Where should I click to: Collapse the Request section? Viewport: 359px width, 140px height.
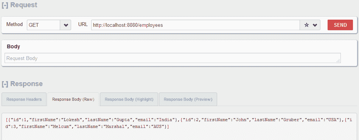tap(5, 5)
